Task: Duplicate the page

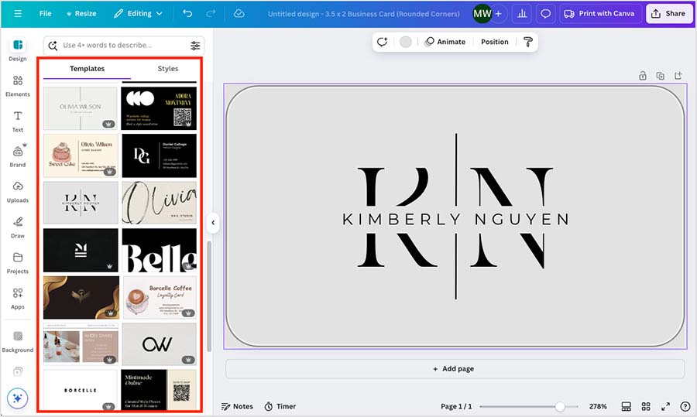Action: 661,76
